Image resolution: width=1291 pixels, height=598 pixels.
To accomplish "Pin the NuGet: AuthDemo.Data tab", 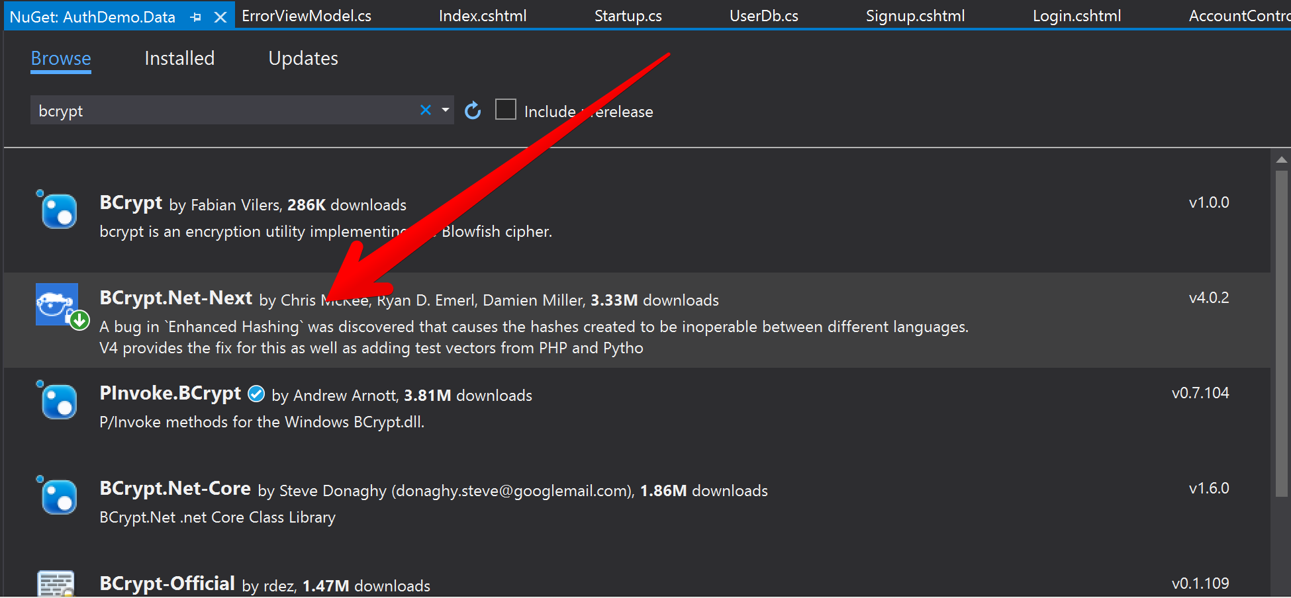I will tap(195, 17).
